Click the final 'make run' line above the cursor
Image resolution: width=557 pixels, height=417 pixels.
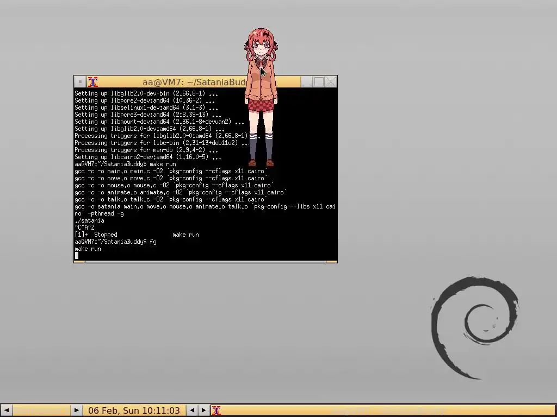[88, 249]
